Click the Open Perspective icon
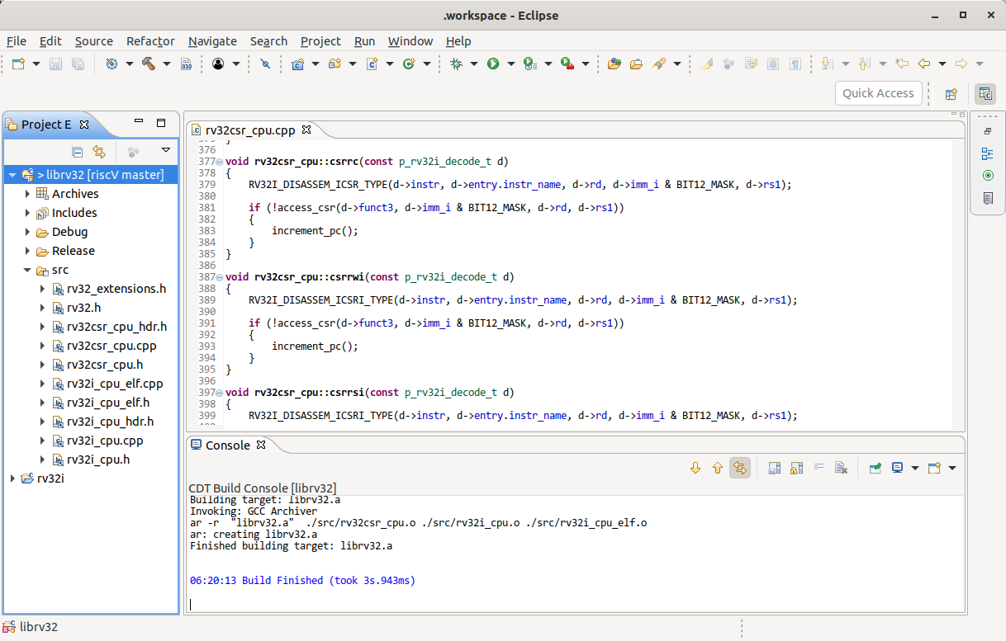 (951, 94)
